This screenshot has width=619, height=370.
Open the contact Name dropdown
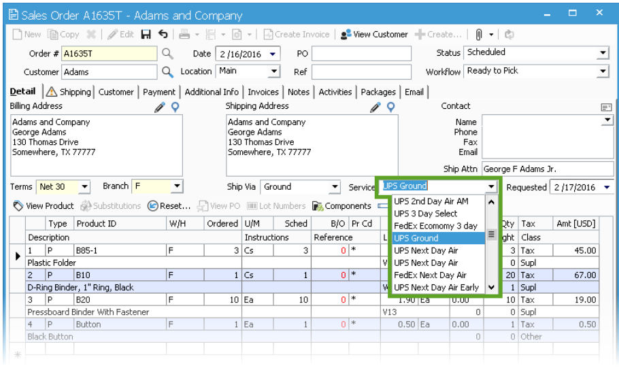(607, 120)
